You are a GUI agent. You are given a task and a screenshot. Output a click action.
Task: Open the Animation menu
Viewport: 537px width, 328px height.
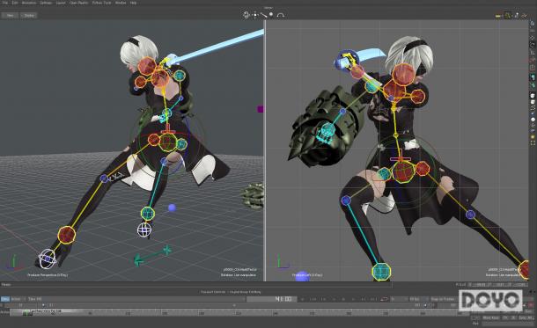click(x=29, y=3)
